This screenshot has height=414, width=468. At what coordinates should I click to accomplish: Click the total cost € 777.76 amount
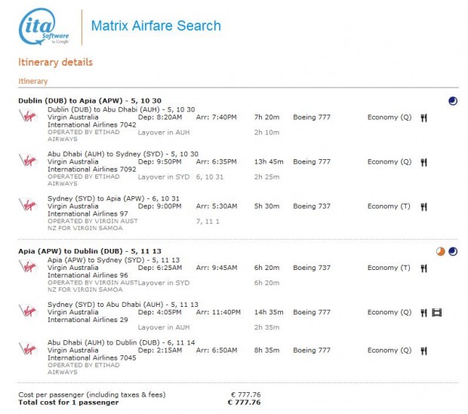click(245, 402)
